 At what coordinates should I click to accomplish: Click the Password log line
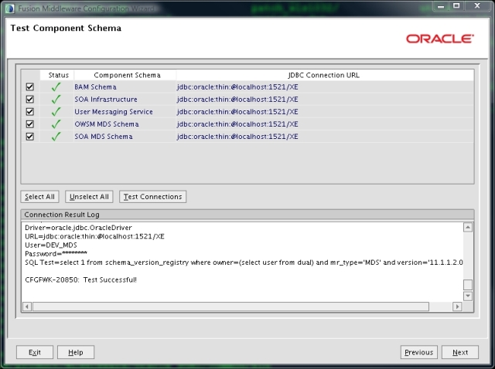[x=56, y=254]
